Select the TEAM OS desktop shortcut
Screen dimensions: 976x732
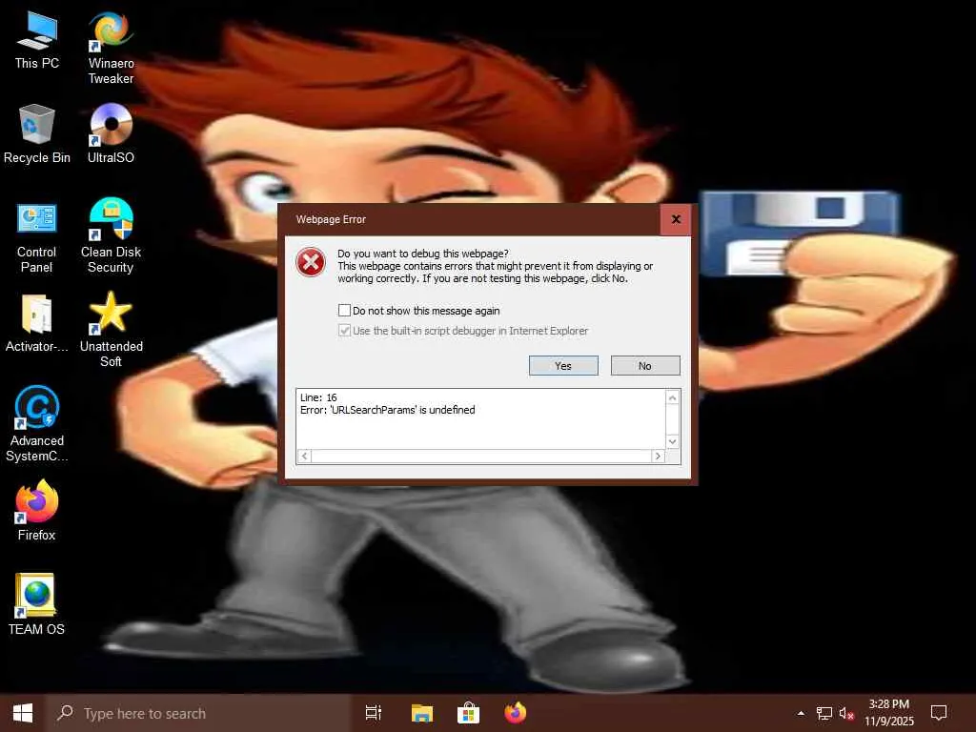point(37,603)
